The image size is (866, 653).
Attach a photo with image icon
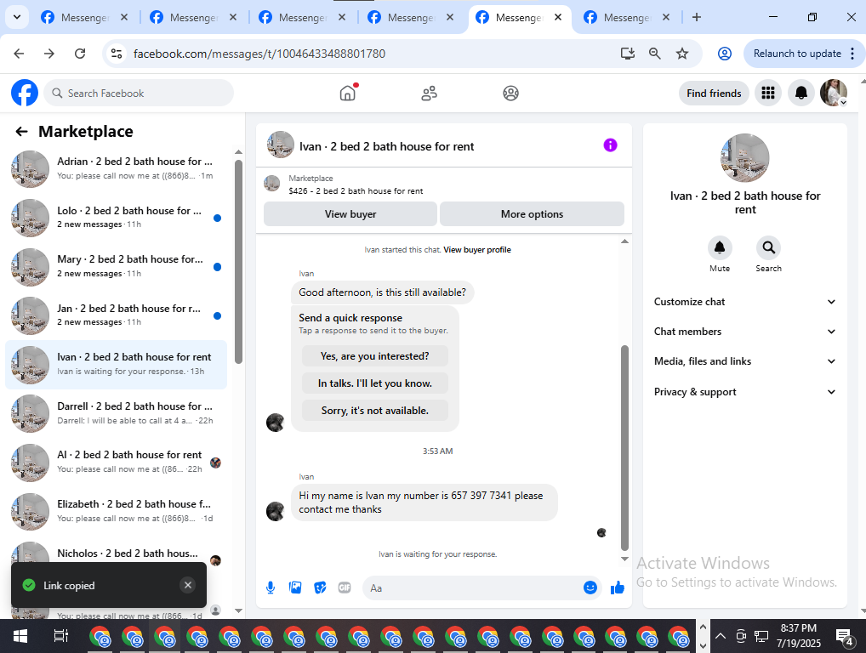coord(295,588)
